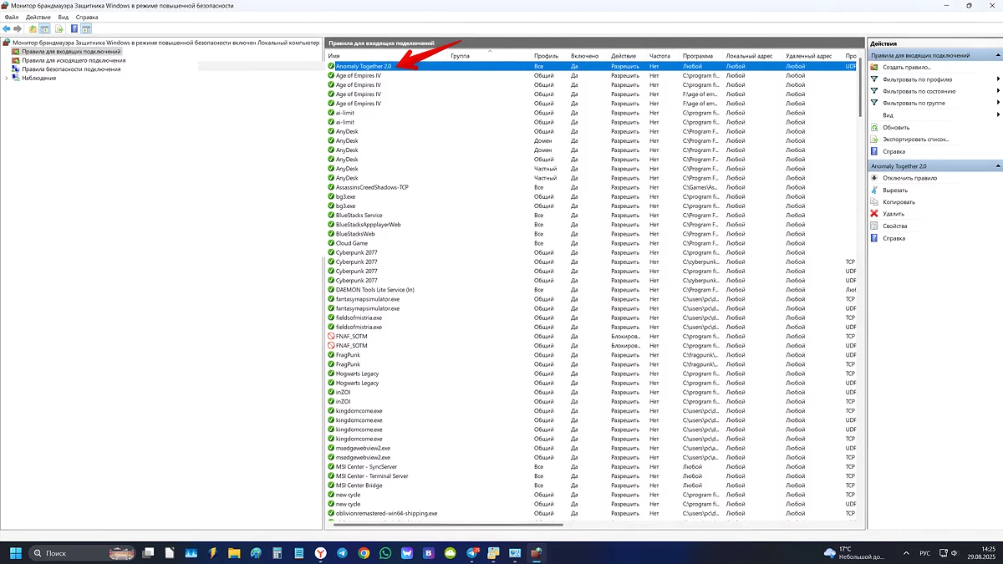Delete the rule with Удалить action
The image size is (1003, 564).
[x=893, y=214]
